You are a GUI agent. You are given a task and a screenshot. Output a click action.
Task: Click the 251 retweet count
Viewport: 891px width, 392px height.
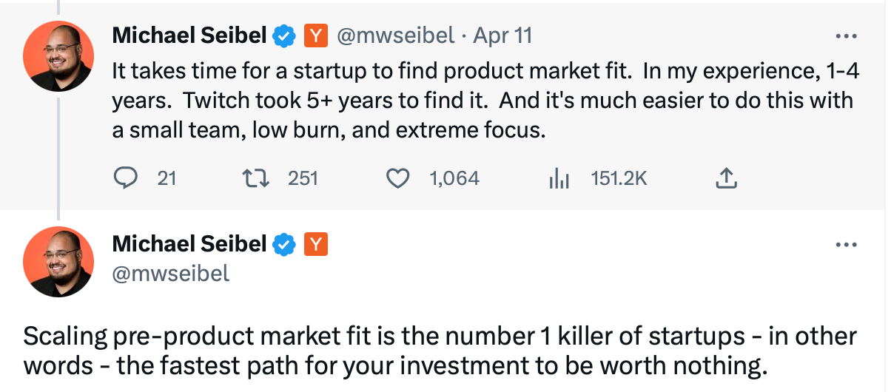303,178
